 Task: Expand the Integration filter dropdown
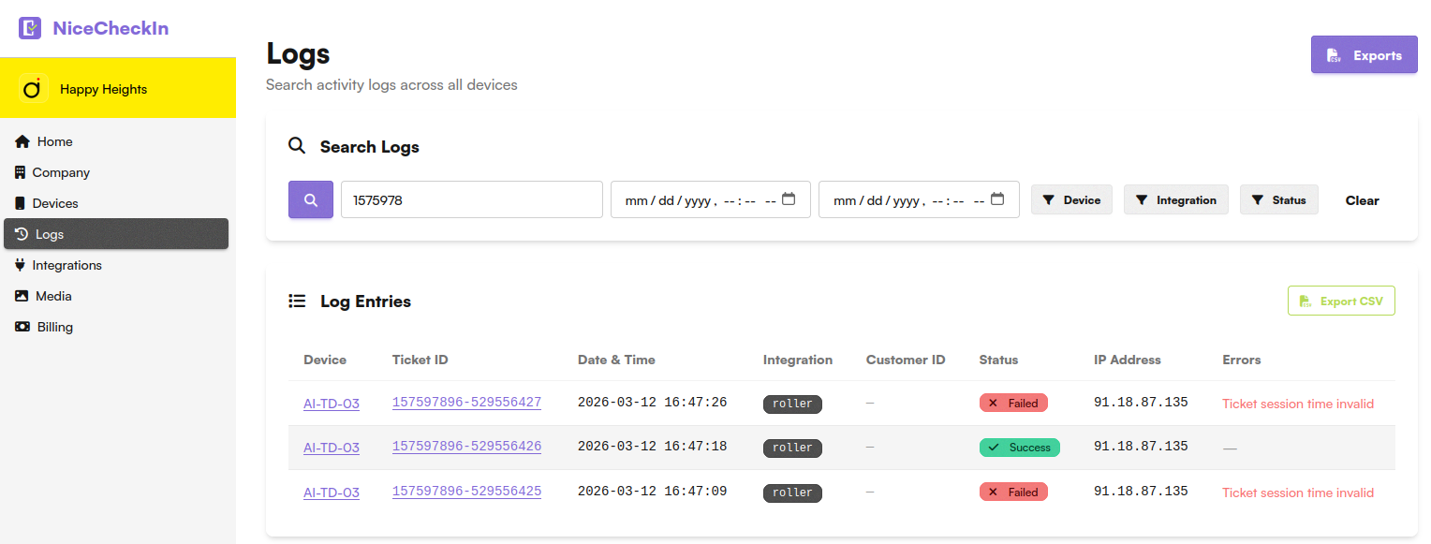click(1175, 199)
